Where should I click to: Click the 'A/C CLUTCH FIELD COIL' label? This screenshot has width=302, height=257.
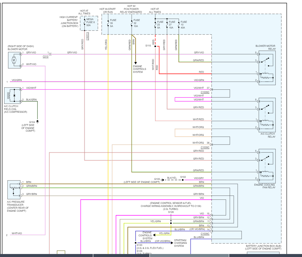coord(11,108)
